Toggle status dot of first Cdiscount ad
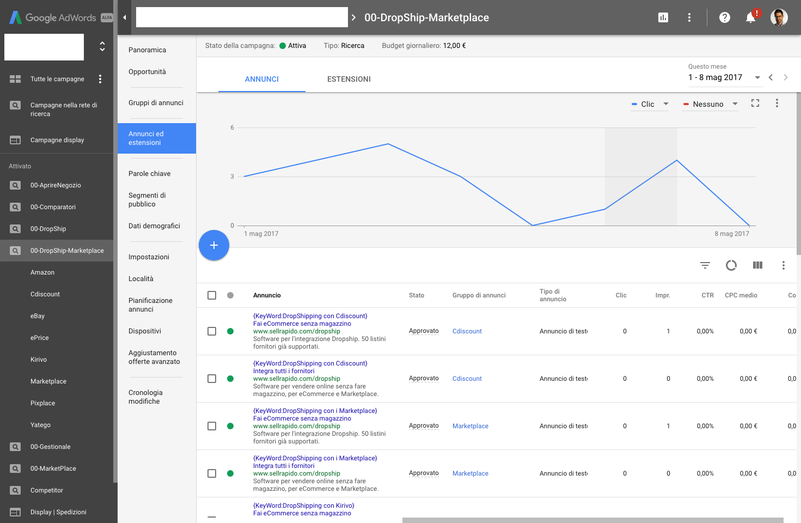801x523 pixels. click(x=230, y=331)
